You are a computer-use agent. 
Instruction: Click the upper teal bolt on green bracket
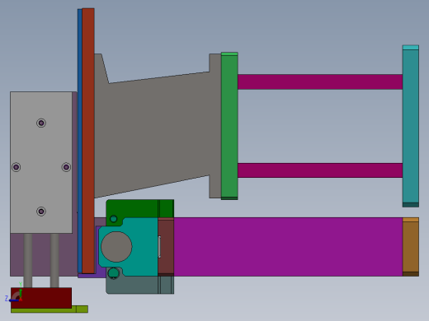(x=114, y=219)
